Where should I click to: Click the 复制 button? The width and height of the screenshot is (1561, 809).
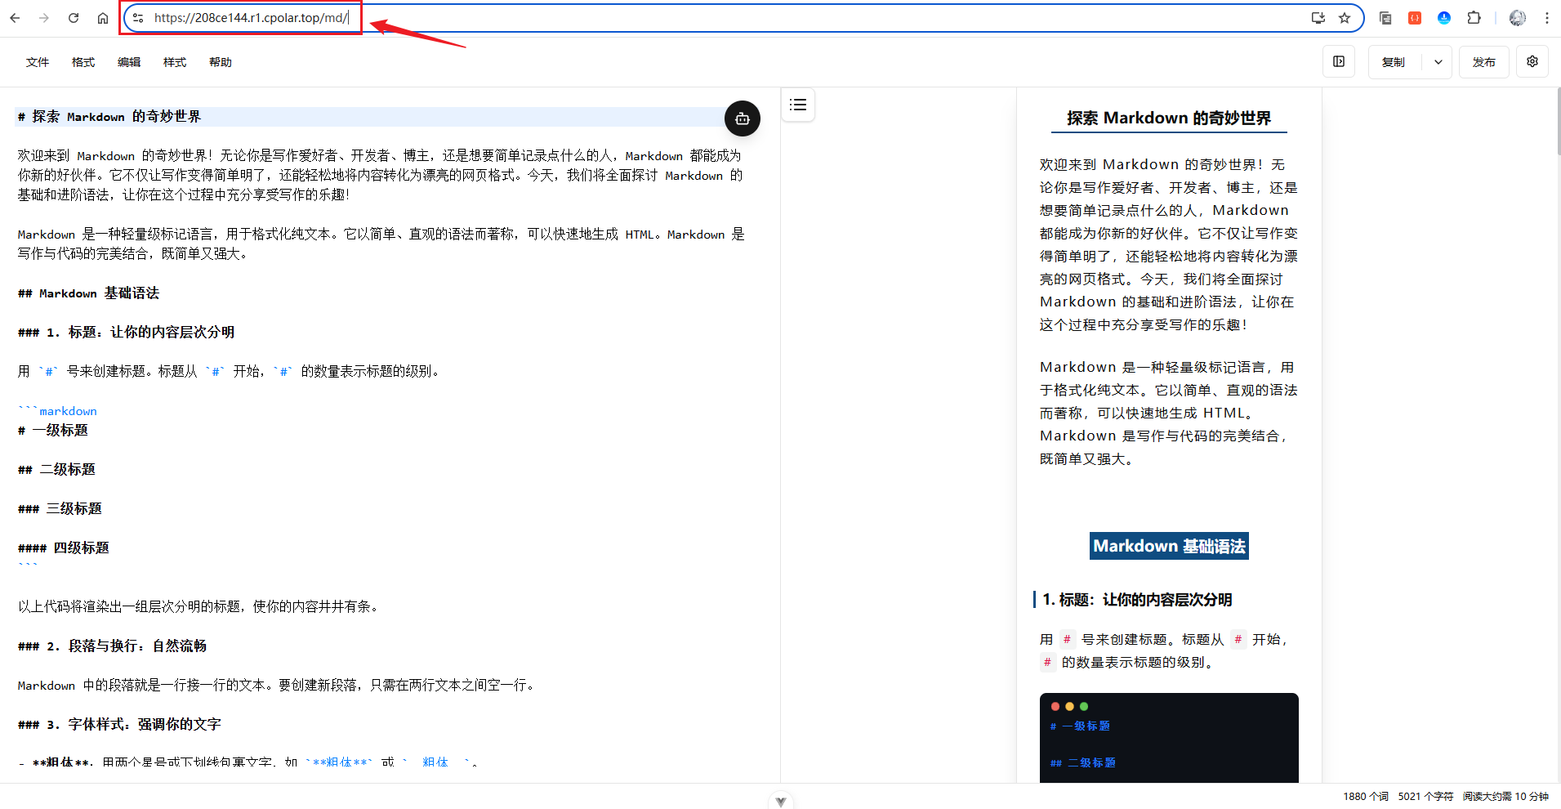pyautogui.click(x=1394, y=61)
